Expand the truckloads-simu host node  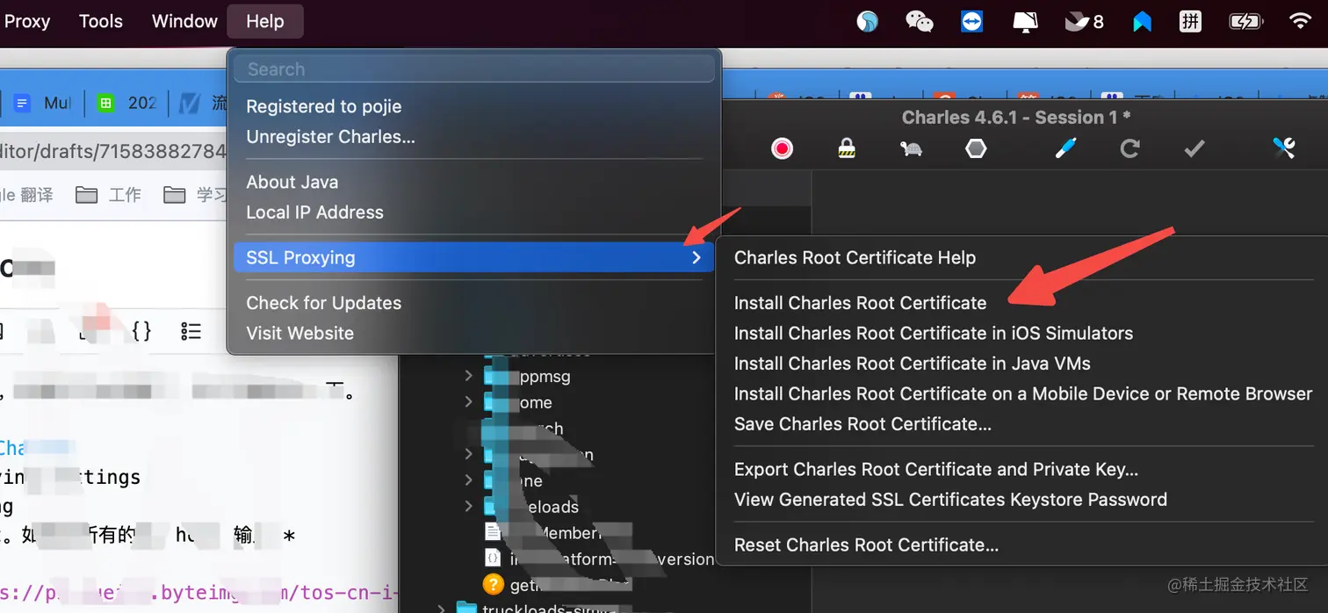pos(442,608)
